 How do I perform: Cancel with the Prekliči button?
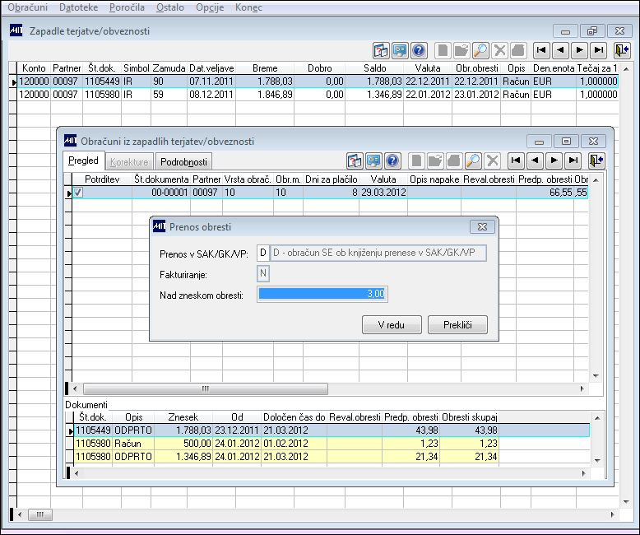coord(457,324)
